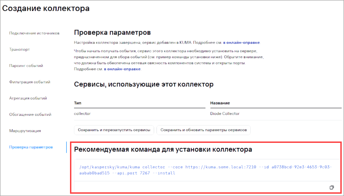The height and width of the screenshot is (196, 344).
Task: Click the Создание коллектора title
Action: point(46,8)
